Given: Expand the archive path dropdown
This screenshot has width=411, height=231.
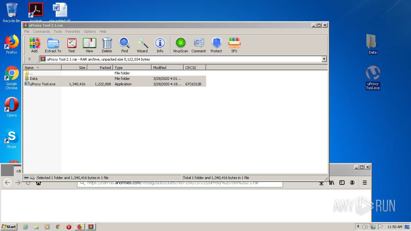Looking at the screenshot, I should click(x=324, y=59).
